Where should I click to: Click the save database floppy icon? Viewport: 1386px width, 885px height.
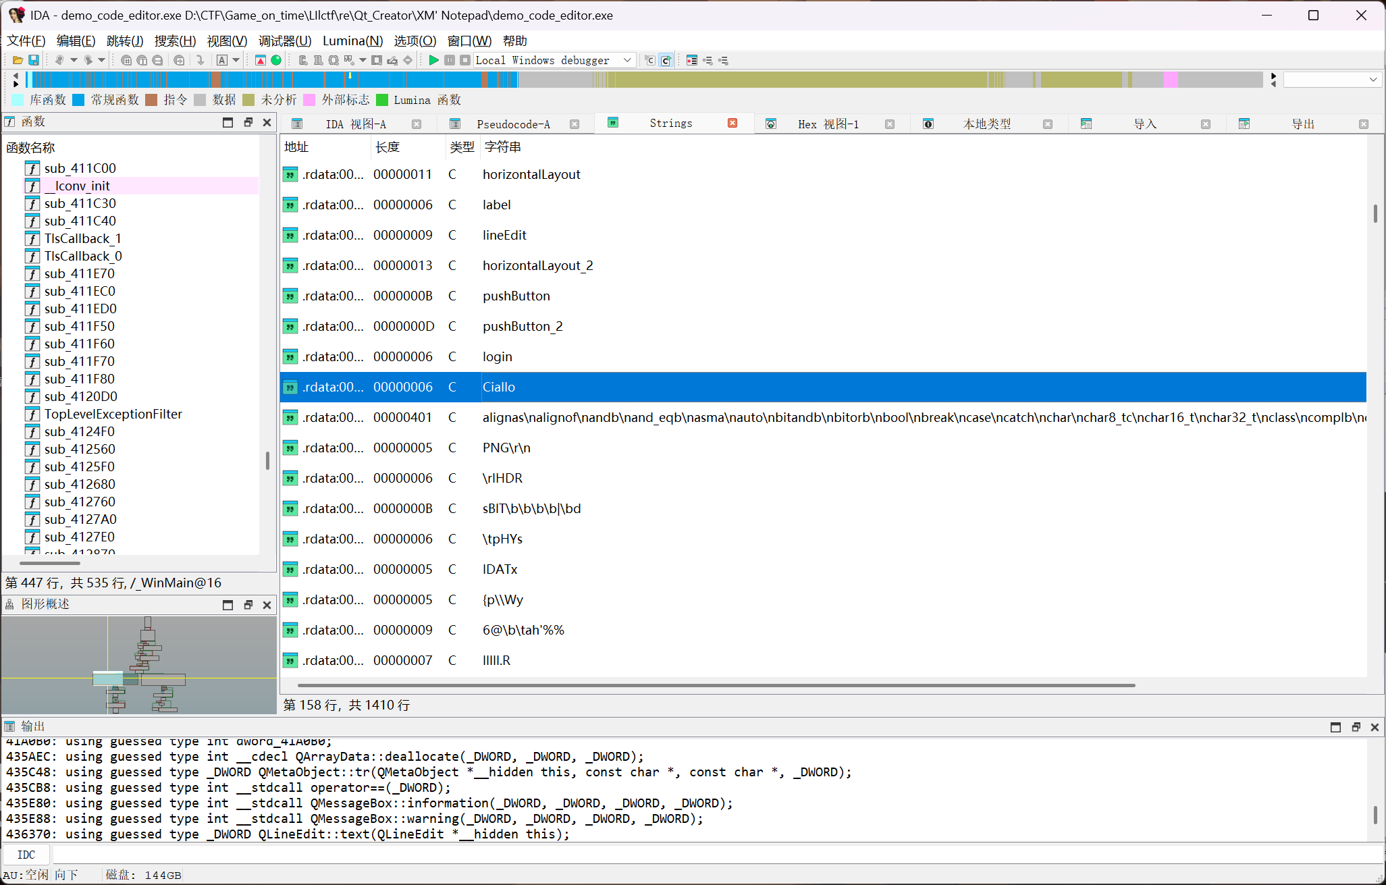(x=33, y=60)
